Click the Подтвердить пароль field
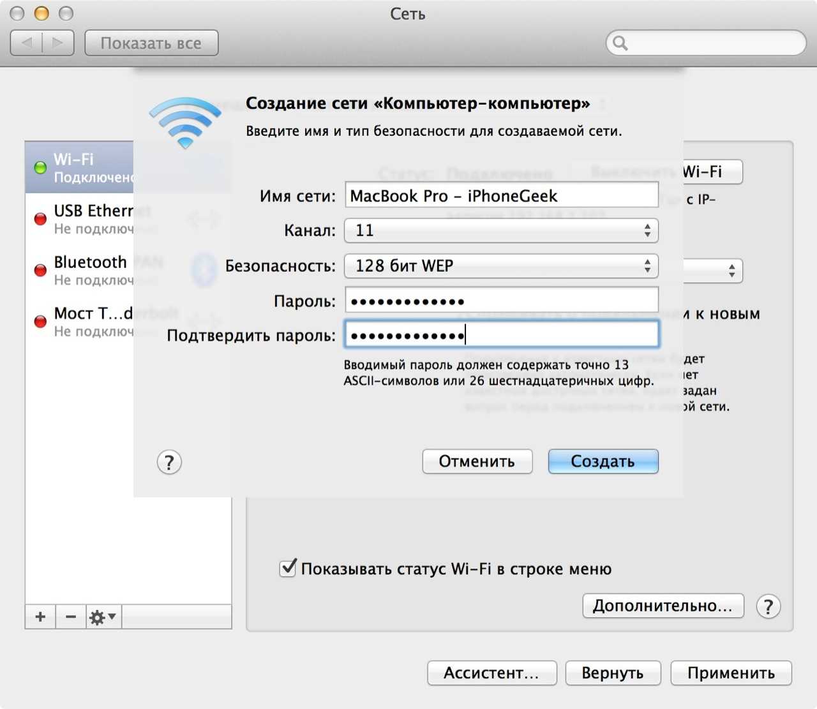 501,334
